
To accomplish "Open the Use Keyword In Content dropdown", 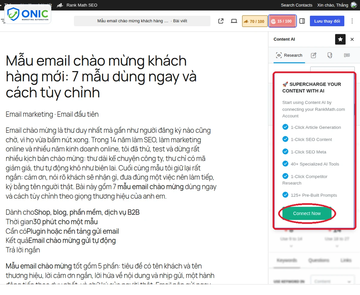I will [332, 281].
